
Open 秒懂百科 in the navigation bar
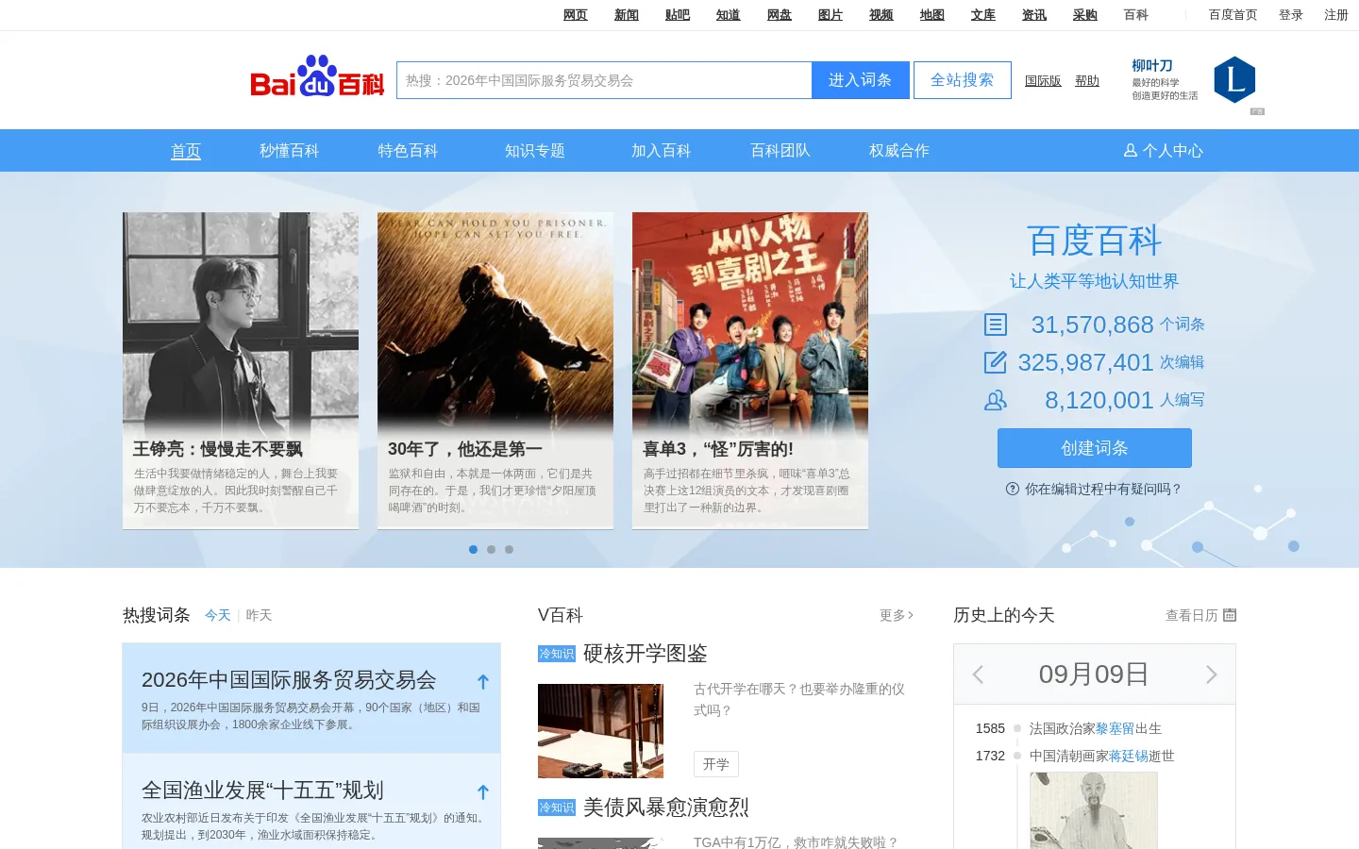[x=290, y=151]
